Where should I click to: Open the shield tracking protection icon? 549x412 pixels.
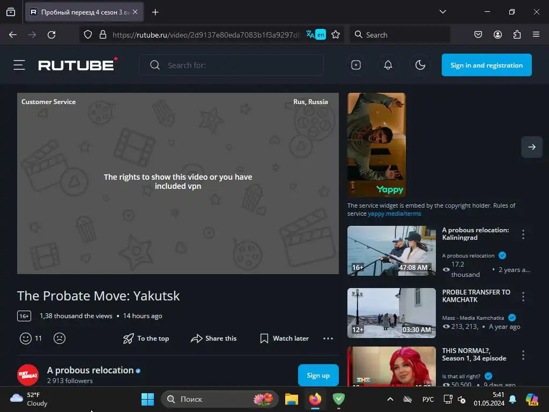click(88, 35)
